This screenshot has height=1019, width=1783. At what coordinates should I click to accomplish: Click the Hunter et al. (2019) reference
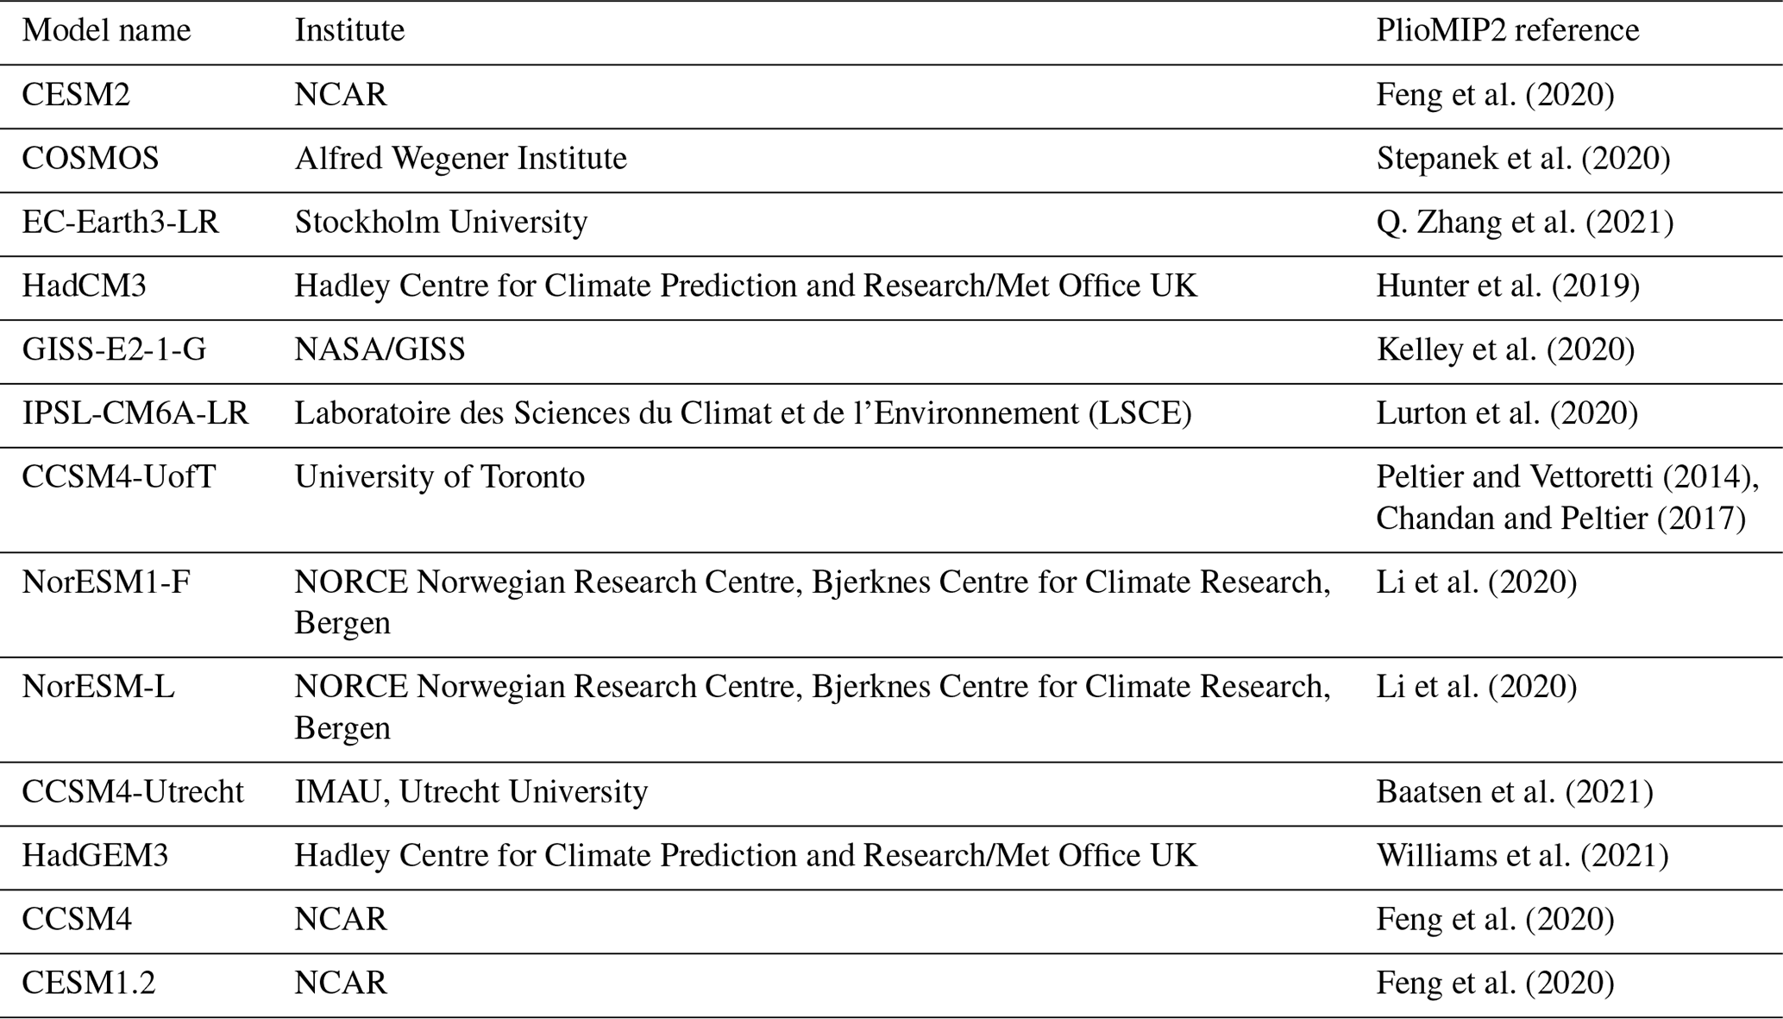1507,286
